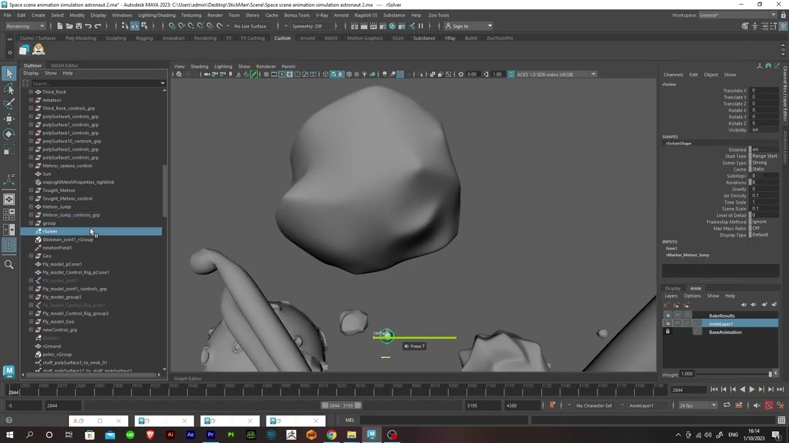The image size is (789, 443).
Task: Adjust the anim layer Weight slider handle
Action: [770, 374]
